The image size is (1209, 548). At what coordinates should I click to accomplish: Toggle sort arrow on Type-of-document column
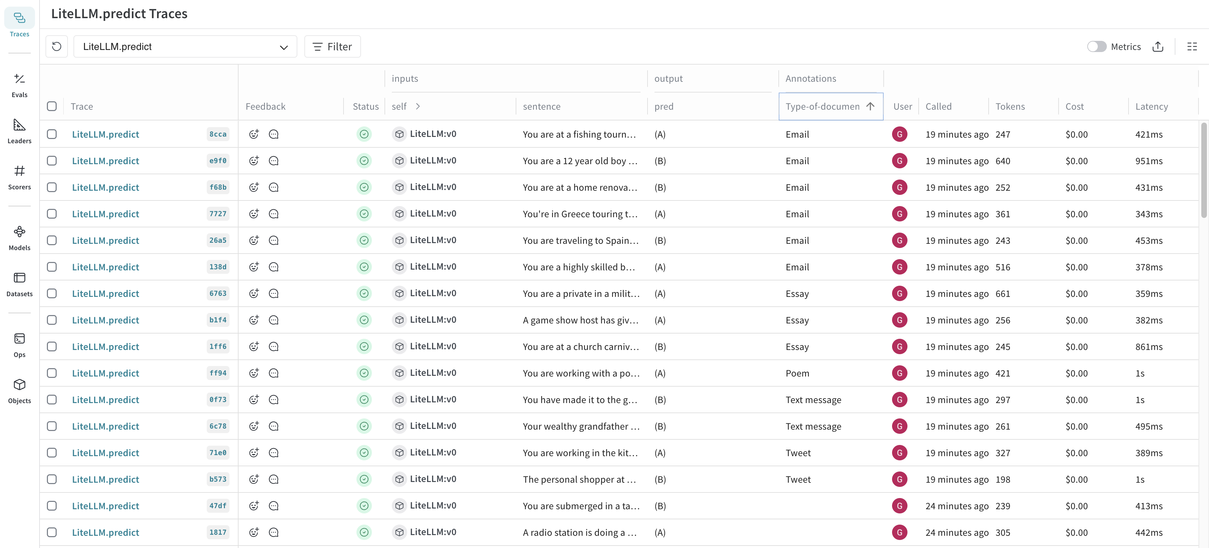pyautogui.click(x=870, y=107)
